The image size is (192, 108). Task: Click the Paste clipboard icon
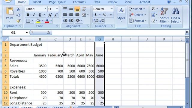click(10, 11)
